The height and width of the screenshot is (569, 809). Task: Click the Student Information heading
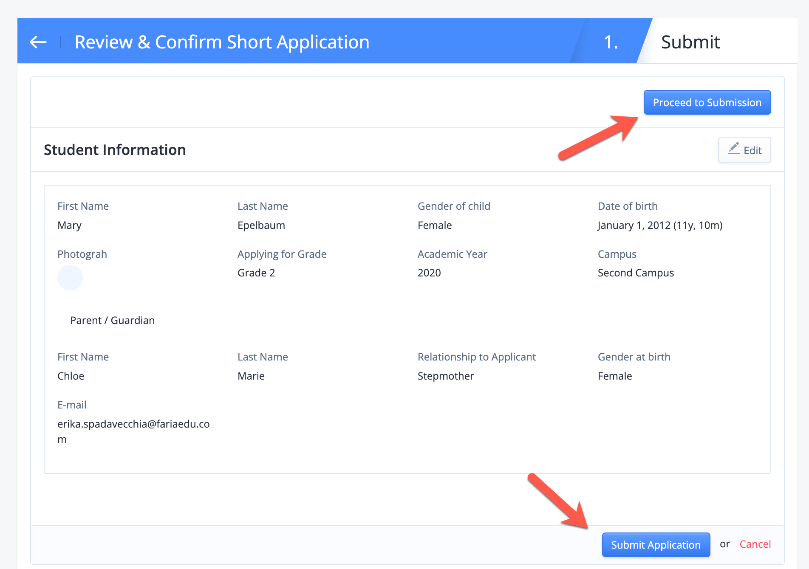[x=115, y=150]
